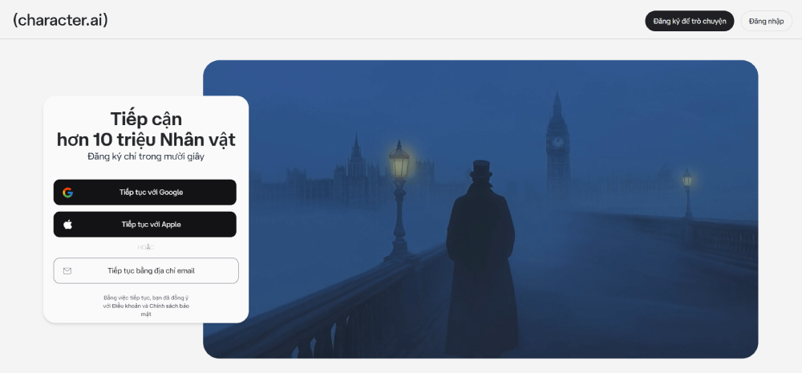802x373 pixels.
Task: Select "Tiếp tục bằng địa chỉ email" text
Action: (x=151, y=270)
